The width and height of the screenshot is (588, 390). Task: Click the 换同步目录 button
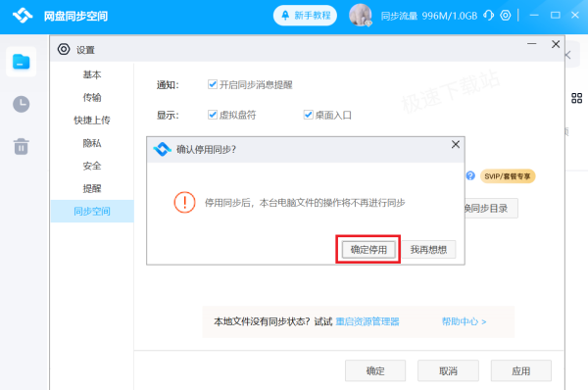491,208
